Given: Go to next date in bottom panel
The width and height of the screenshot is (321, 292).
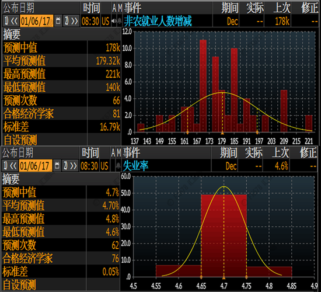Looking at the screenshot, I should [x=70, y=166].
